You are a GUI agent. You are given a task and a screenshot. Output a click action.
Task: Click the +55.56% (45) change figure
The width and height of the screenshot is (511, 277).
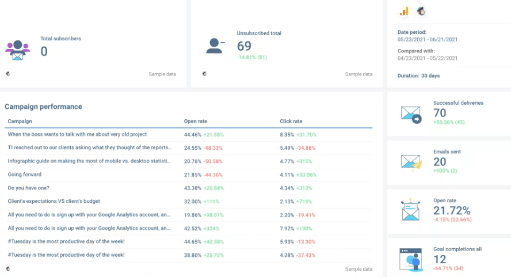point(449,122)
